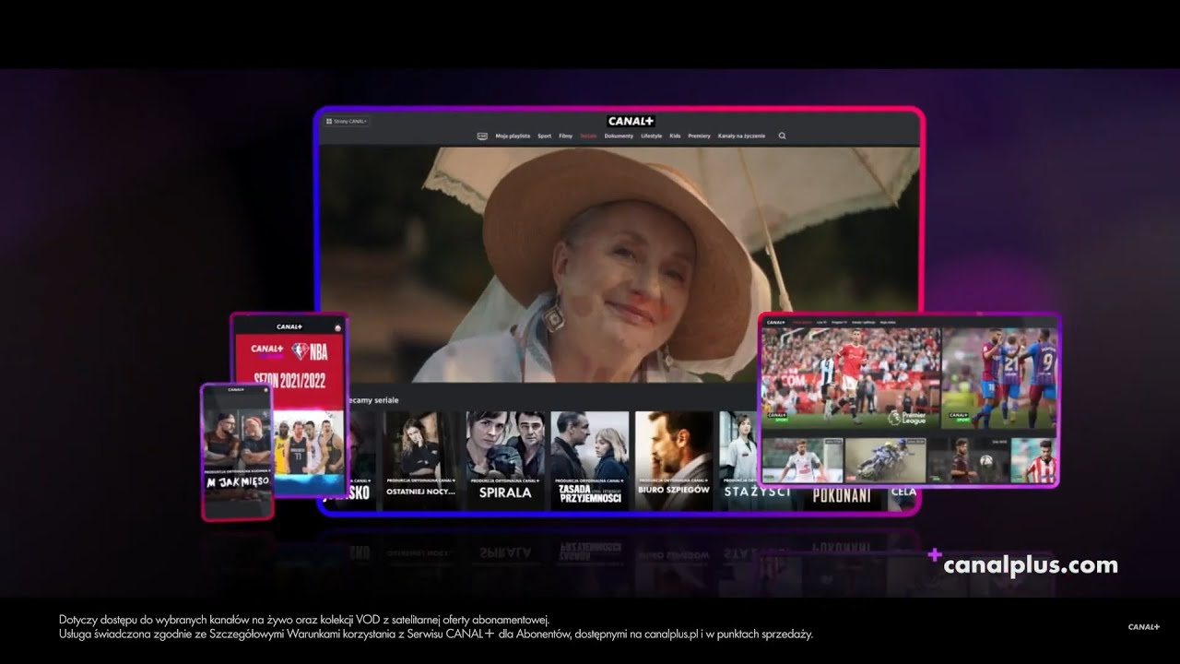
Task: Open Premier League match on tablet
Action: point(851,378)
